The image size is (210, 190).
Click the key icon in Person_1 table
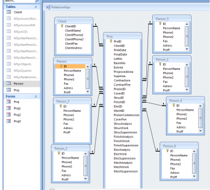click(160, 64)
